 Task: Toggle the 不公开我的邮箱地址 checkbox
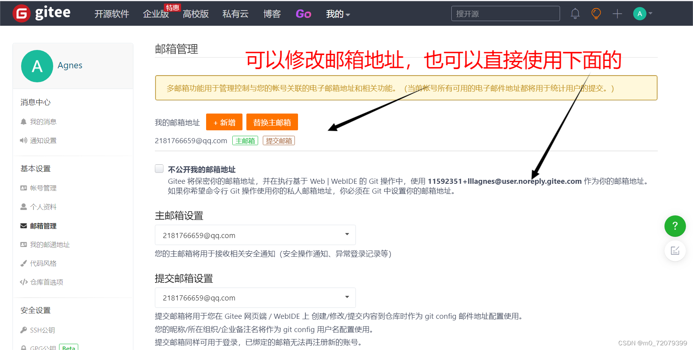(x=159, y=169)
